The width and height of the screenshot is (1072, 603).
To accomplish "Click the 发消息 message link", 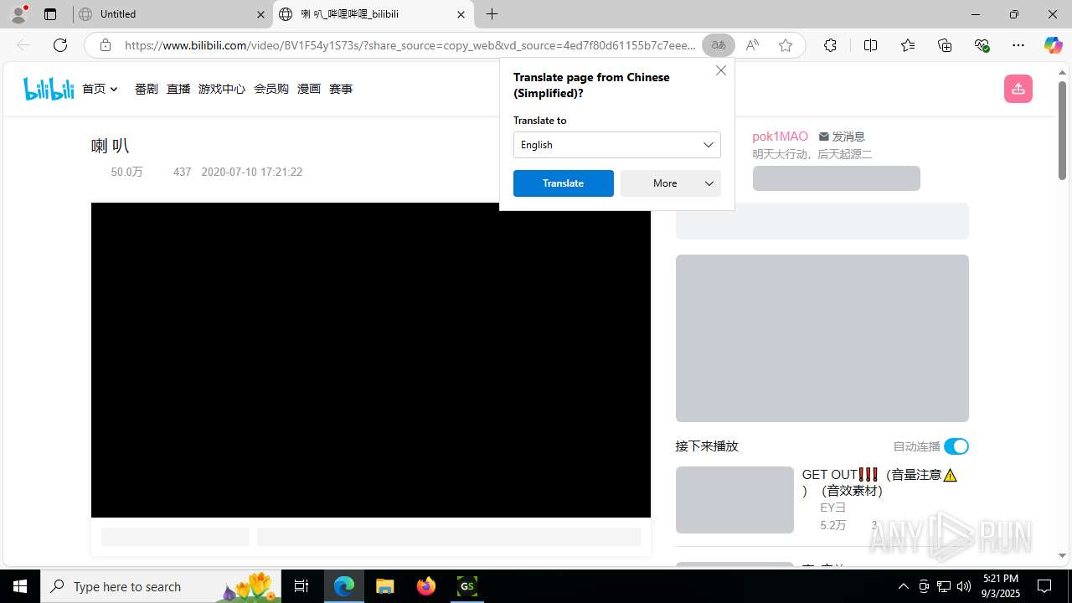I will pyautogui.click(x=842, y=137).
